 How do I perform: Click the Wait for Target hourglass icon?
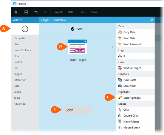pyautogui.click(x=120, y=68)
